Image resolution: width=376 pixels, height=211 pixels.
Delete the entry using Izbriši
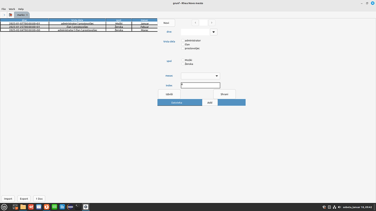169,94
